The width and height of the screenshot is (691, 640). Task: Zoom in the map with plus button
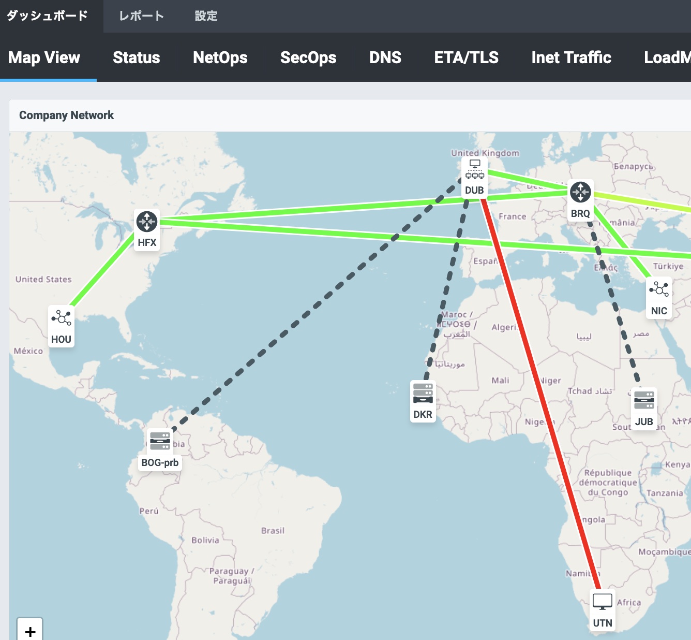pos(30,631)
